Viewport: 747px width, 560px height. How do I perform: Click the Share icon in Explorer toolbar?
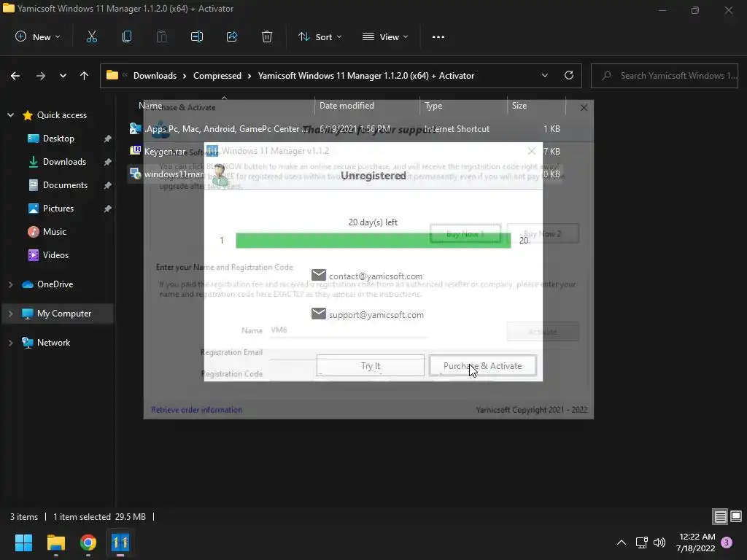click(232, 36)
